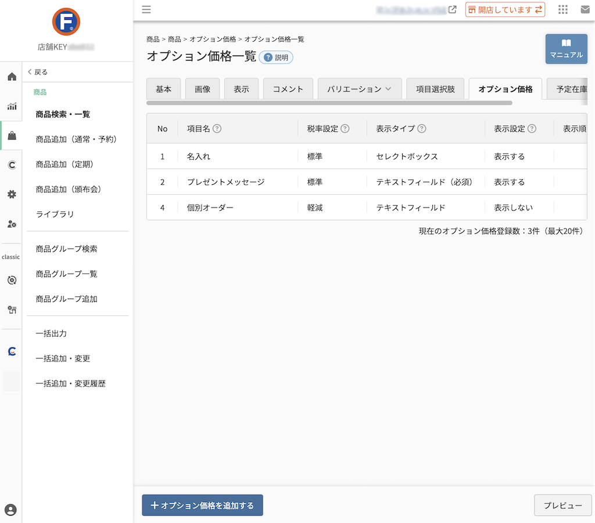Screen dimensions: 595x523
Task: Open 商品グループ検索 menu item
Action: 66,249
